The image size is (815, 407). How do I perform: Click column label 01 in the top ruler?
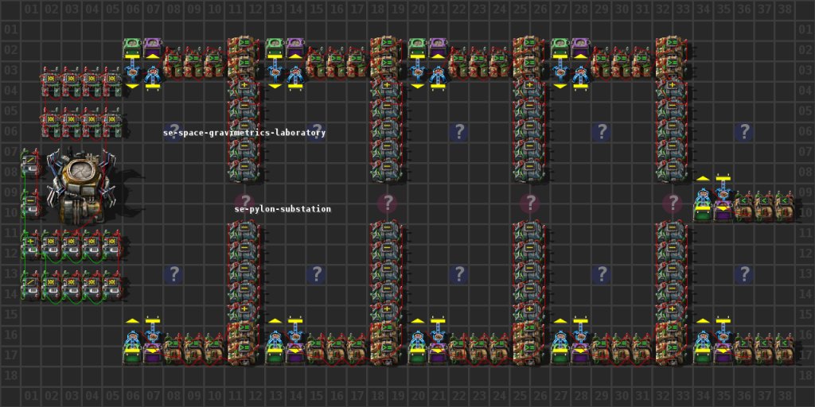click(31, 10)
